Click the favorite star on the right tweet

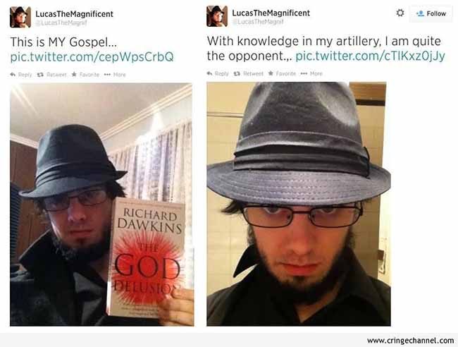pyautogui.click(x=271, y=73)
